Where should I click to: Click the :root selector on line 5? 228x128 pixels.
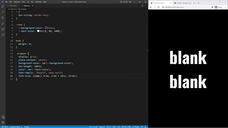(x=19, y=25)
